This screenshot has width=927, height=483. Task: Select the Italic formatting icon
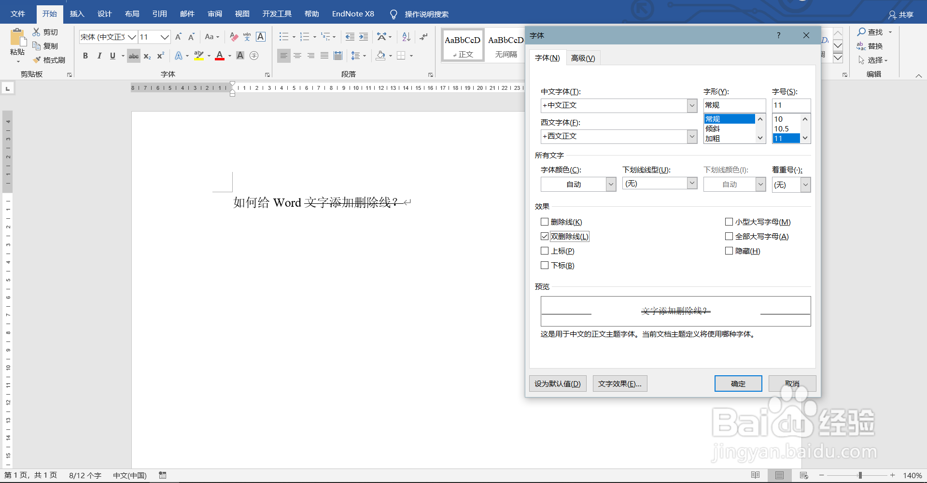[99, 56]
